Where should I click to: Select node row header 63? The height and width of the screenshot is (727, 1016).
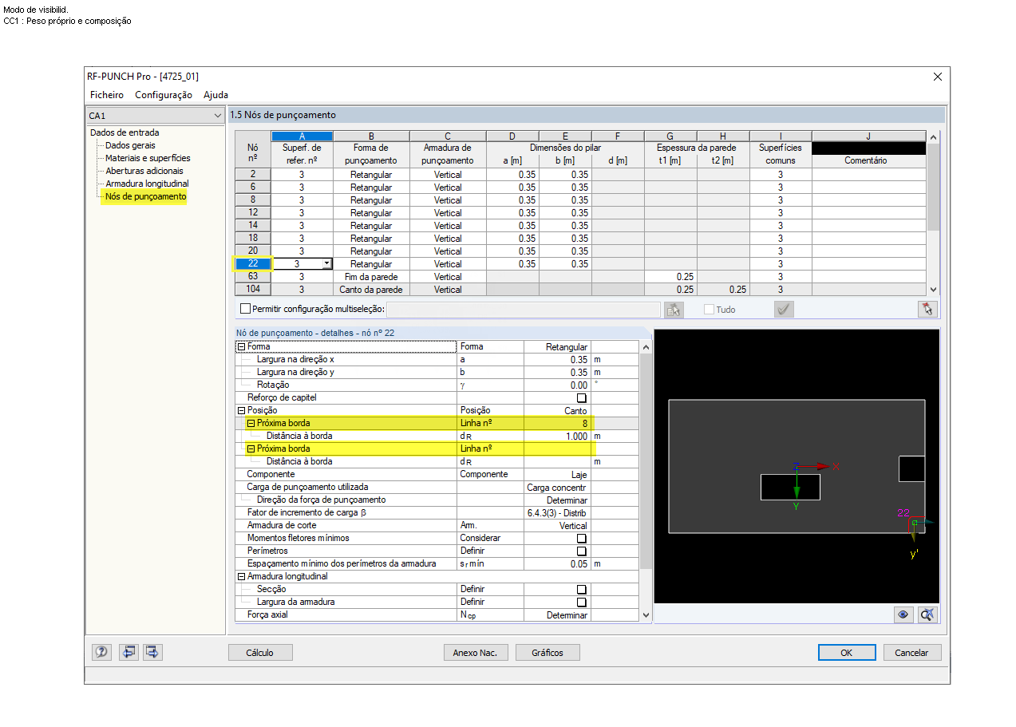tap(253, 276)
